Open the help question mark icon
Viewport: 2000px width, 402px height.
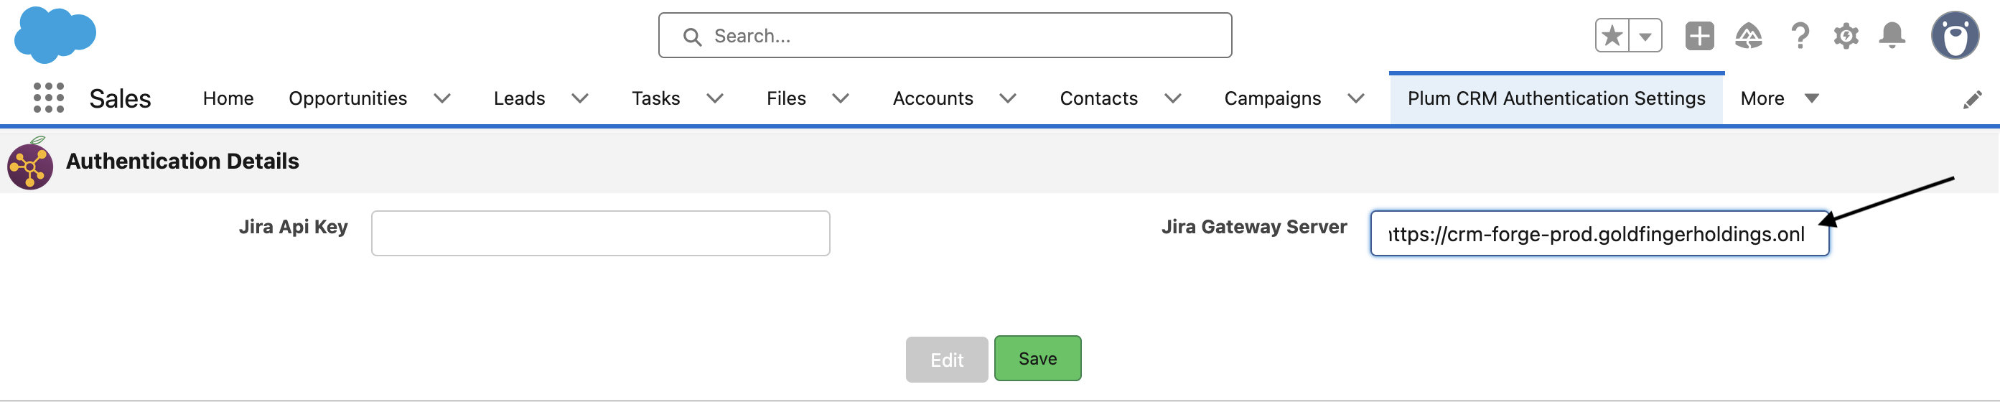(1799, 36)
